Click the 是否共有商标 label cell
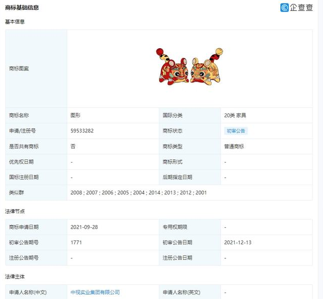The width and height of the screenshot is (323, 302). pos(36,146)
